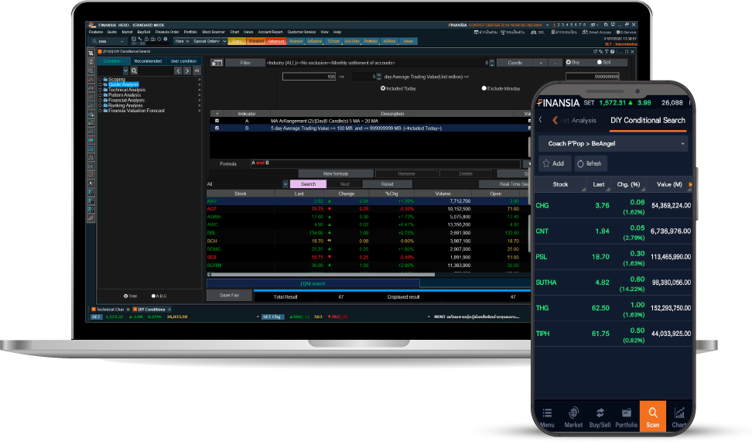
Task: Expand the Pattern Analysis tree folder
Action: 100,95
